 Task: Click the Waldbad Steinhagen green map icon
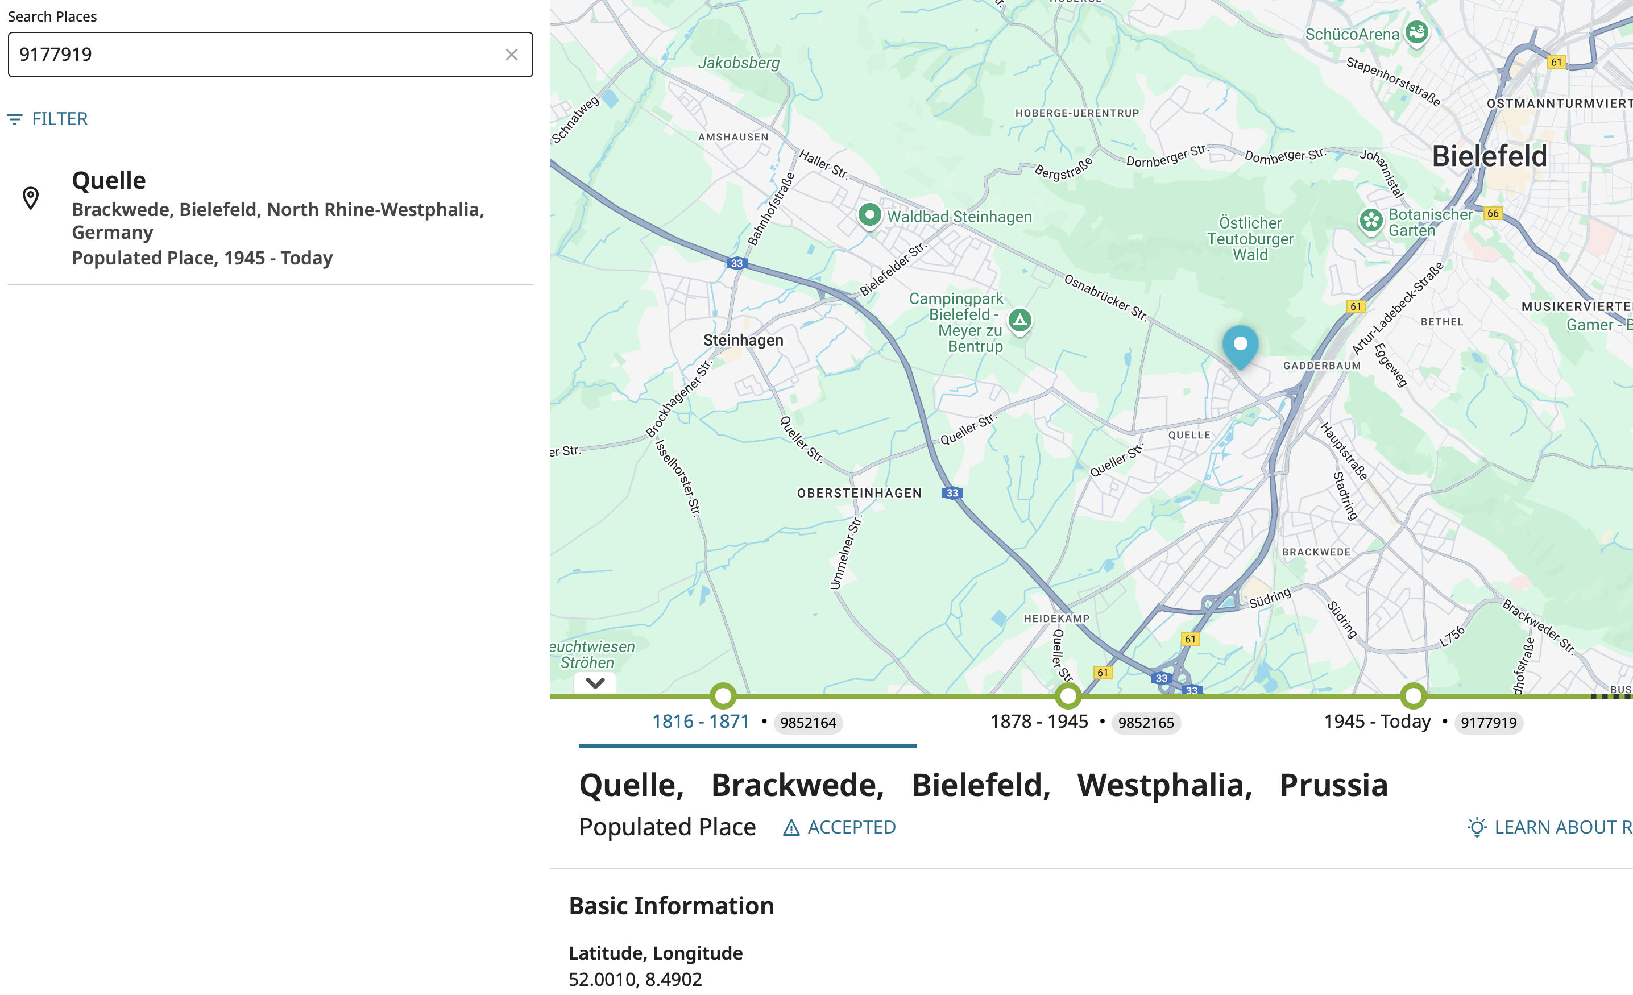tap(869, 215)
